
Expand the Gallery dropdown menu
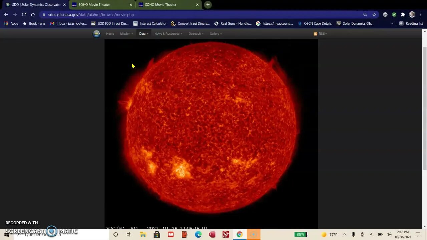(x=216, y=34)
